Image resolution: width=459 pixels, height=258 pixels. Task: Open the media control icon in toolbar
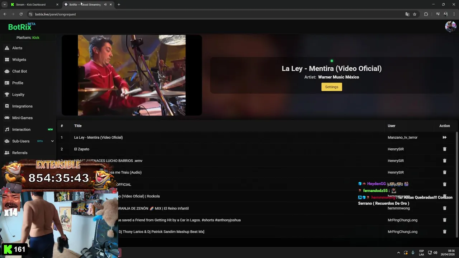438,14
